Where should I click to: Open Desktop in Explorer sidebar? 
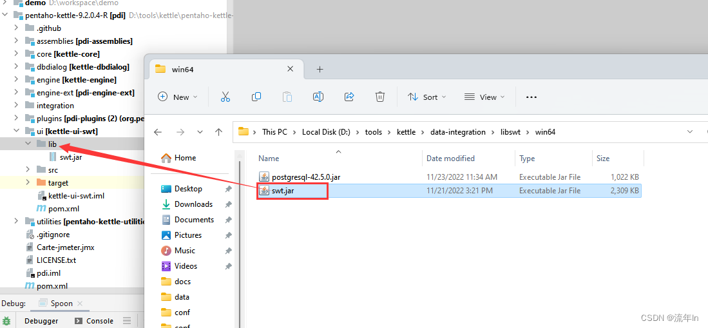[x=188, y=188]
